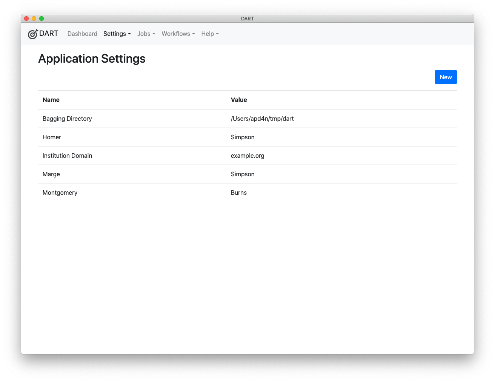The width and height of the screenshot is (495, 382).
Task: Expand the Help menu
Action: point(210,34)
